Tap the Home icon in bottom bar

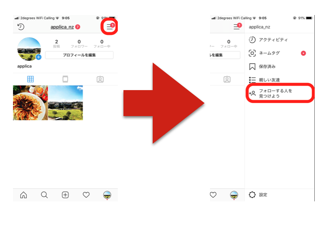pyautogui.click(x=24, y=195)
